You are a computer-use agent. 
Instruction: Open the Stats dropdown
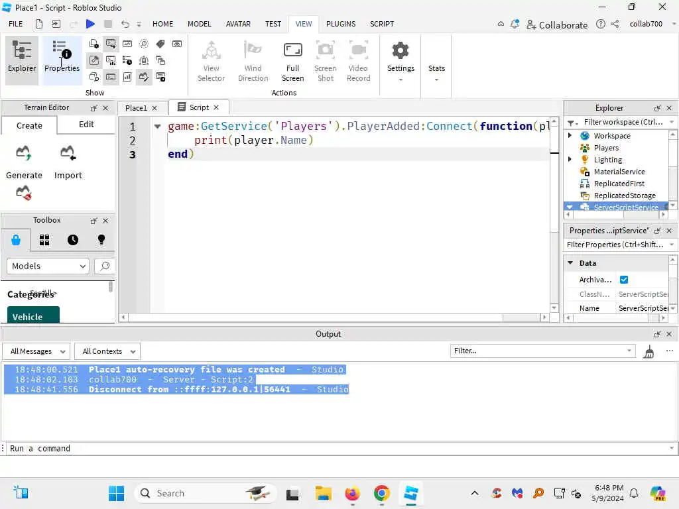click(436, 73)
